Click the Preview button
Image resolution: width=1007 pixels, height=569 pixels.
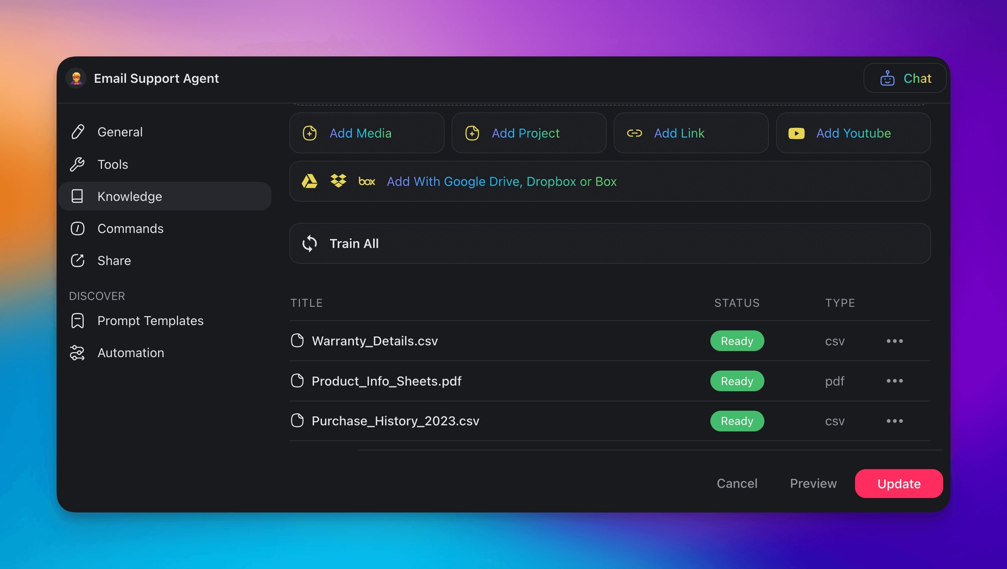(813, 483)
